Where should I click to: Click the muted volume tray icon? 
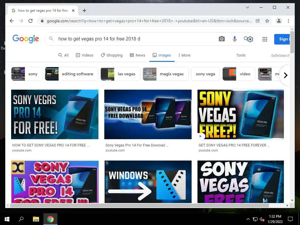pos(262,219)
